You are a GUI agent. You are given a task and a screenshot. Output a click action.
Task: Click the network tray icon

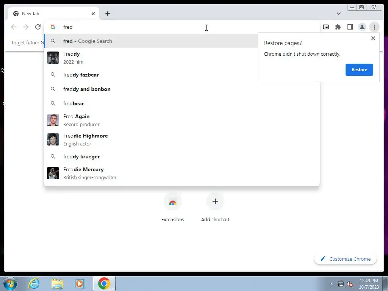(x=341, y=284)
